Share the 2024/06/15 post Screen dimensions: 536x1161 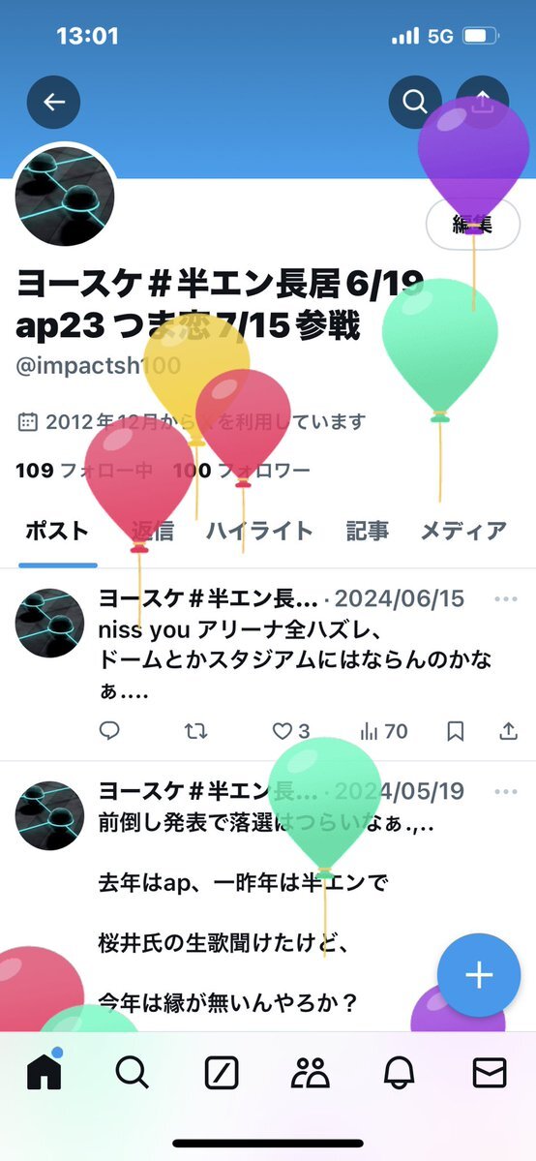coord(508,731)
